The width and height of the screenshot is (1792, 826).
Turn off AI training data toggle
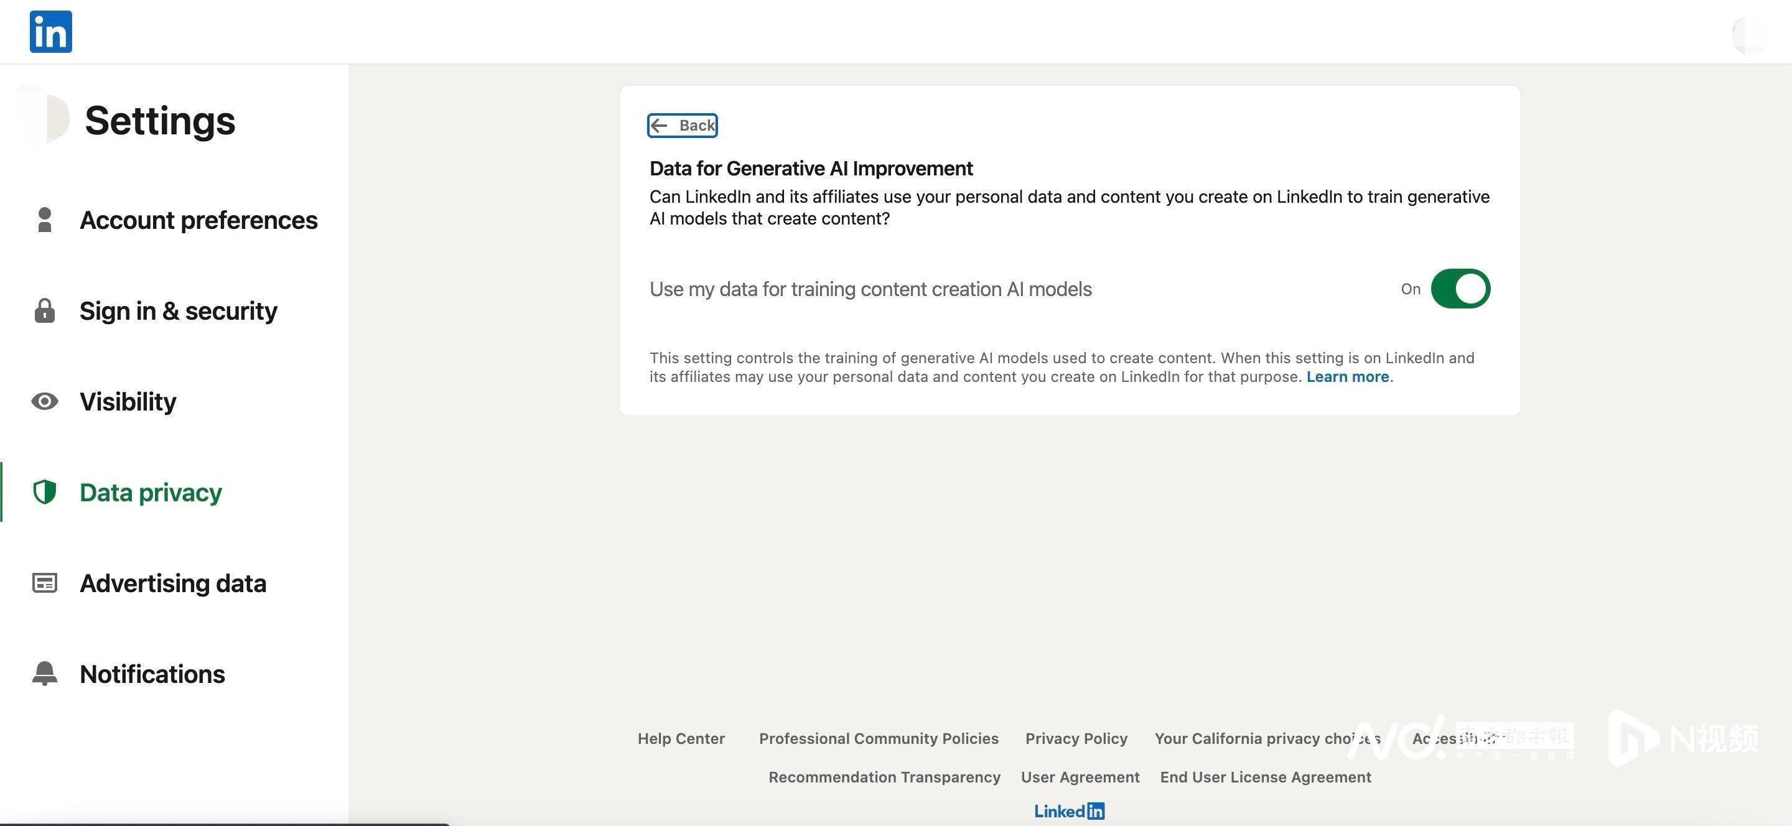click(x=1460, y=289)
